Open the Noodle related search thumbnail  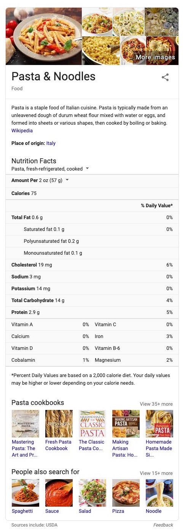tap(159, 493)
